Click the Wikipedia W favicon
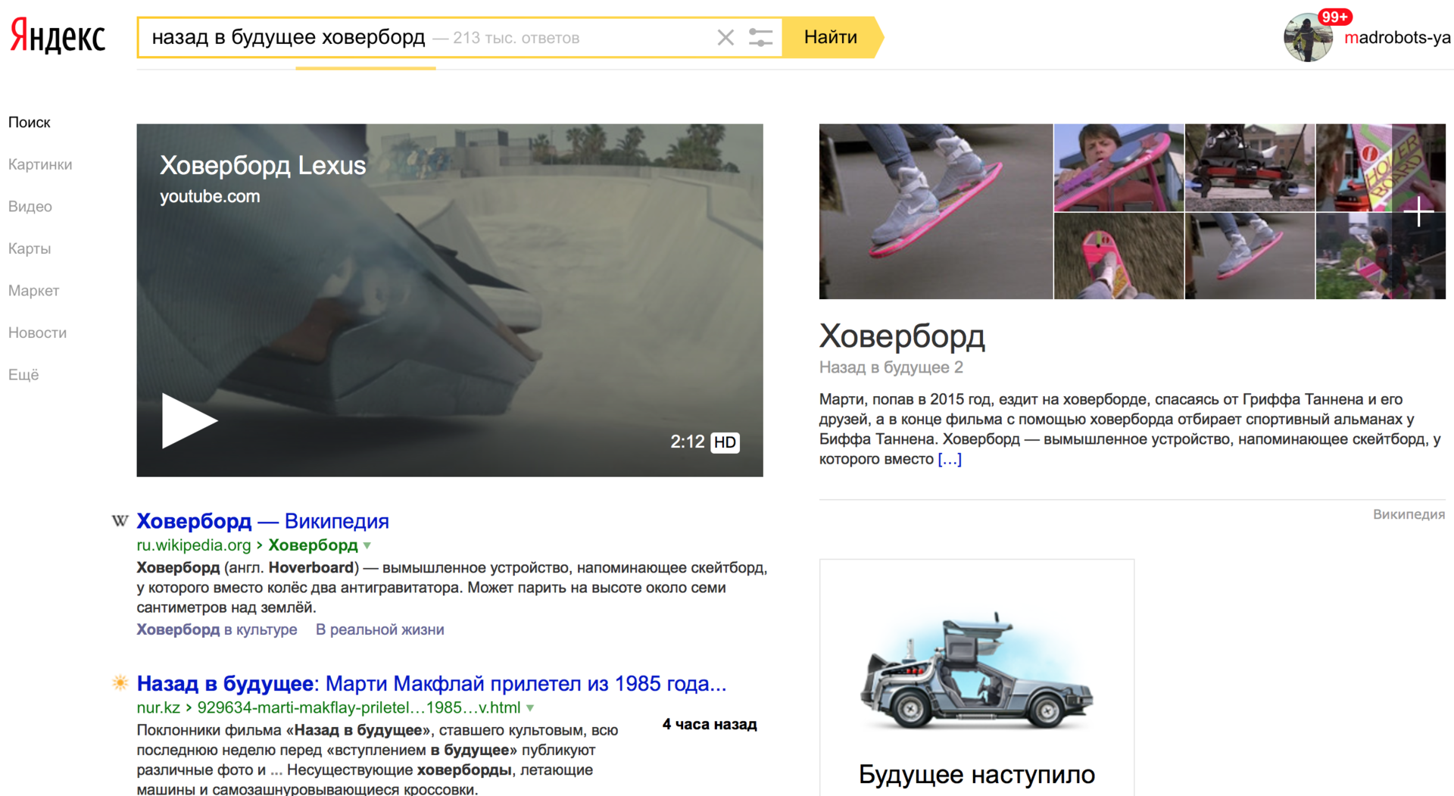The image size is (1454, 796). click(x=120, y=521)
